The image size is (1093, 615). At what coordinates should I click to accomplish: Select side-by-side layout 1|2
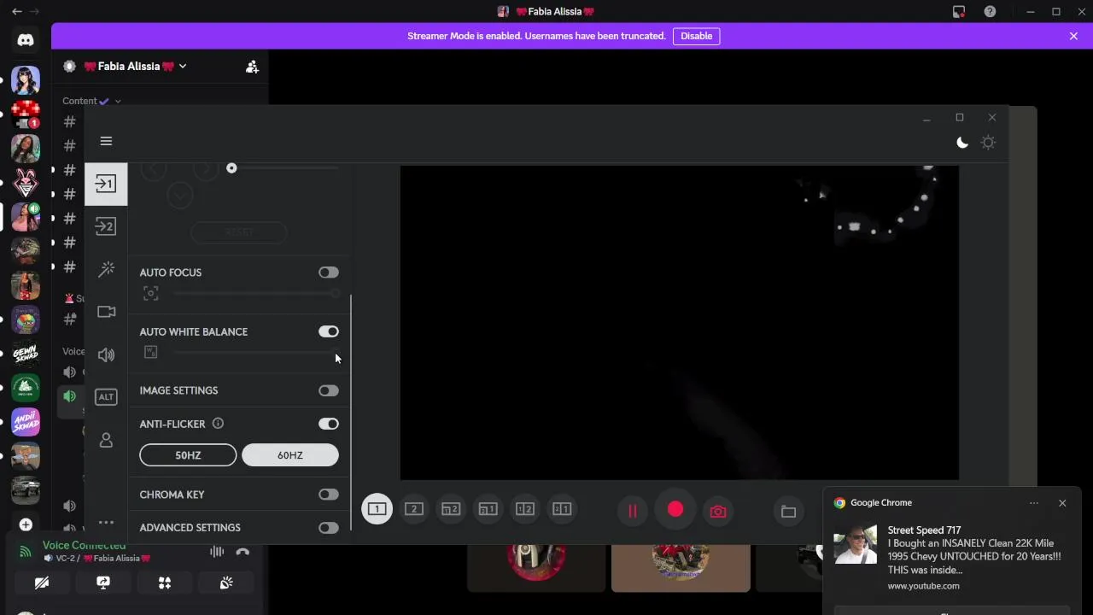tap(525, 510)
